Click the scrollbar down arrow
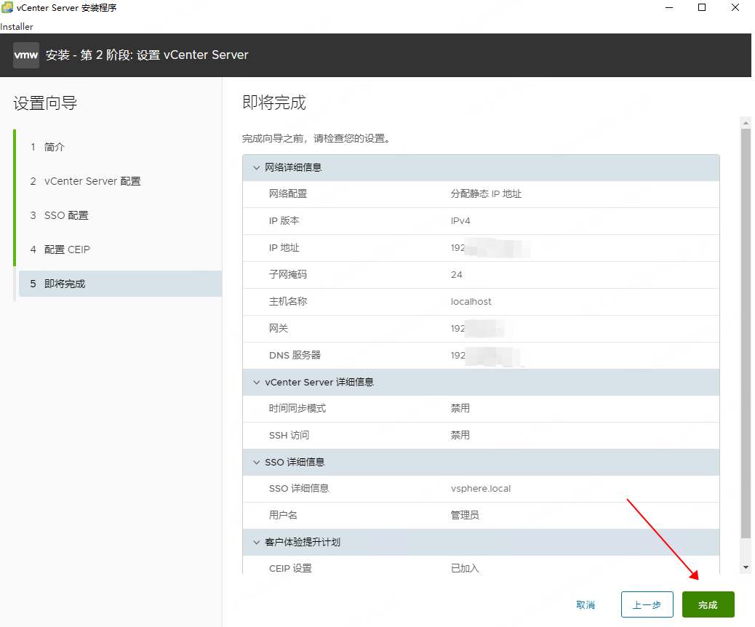 (746, 567)
